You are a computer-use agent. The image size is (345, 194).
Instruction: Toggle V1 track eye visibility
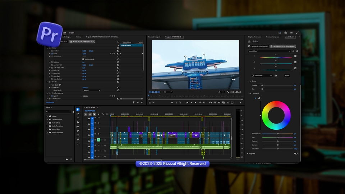pos(98,134)
